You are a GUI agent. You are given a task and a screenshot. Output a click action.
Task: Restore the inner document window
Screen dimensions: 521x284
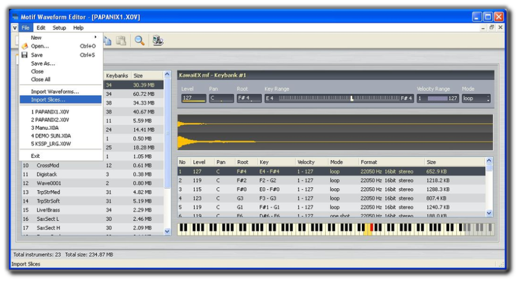click(x=492, y=27)
